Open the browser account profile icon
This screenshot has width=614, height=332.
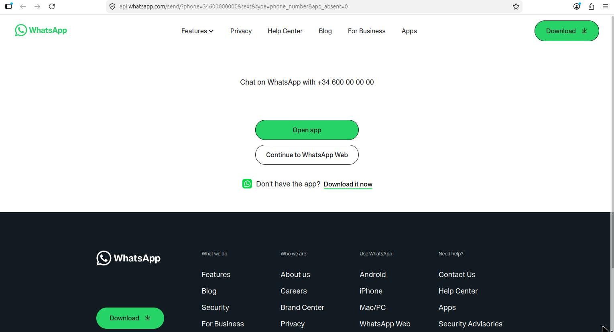coord(577,6)
